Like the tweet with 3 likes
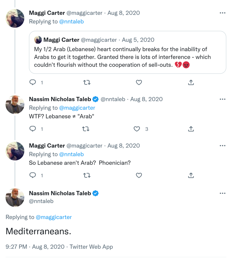This screenshot has width=230, height=261. [x=137, y=129]
